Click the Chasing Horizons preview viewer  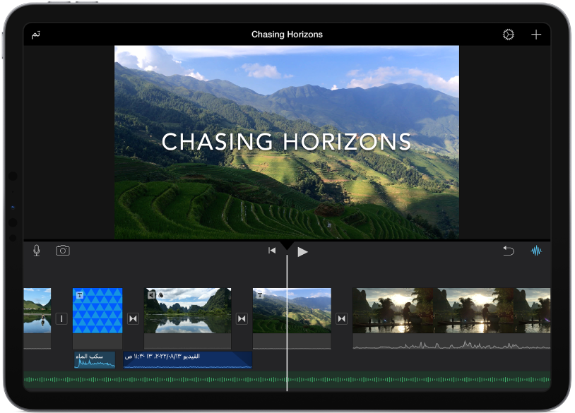click(x=287, y=141)
